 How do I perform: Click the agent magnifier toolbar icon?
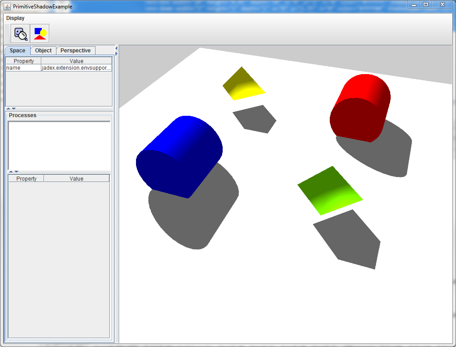pyautogui.click(x=20, y=34)
